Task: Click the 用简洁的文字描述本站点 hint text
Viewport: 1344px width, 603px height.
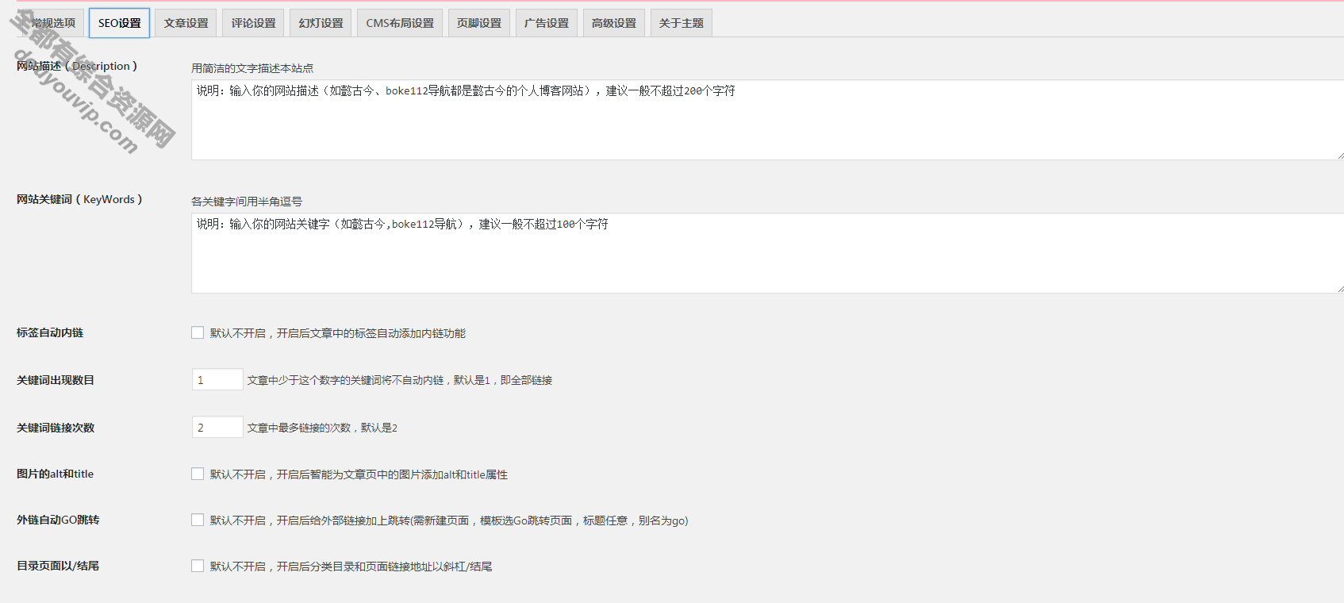Action: [252, 68]
